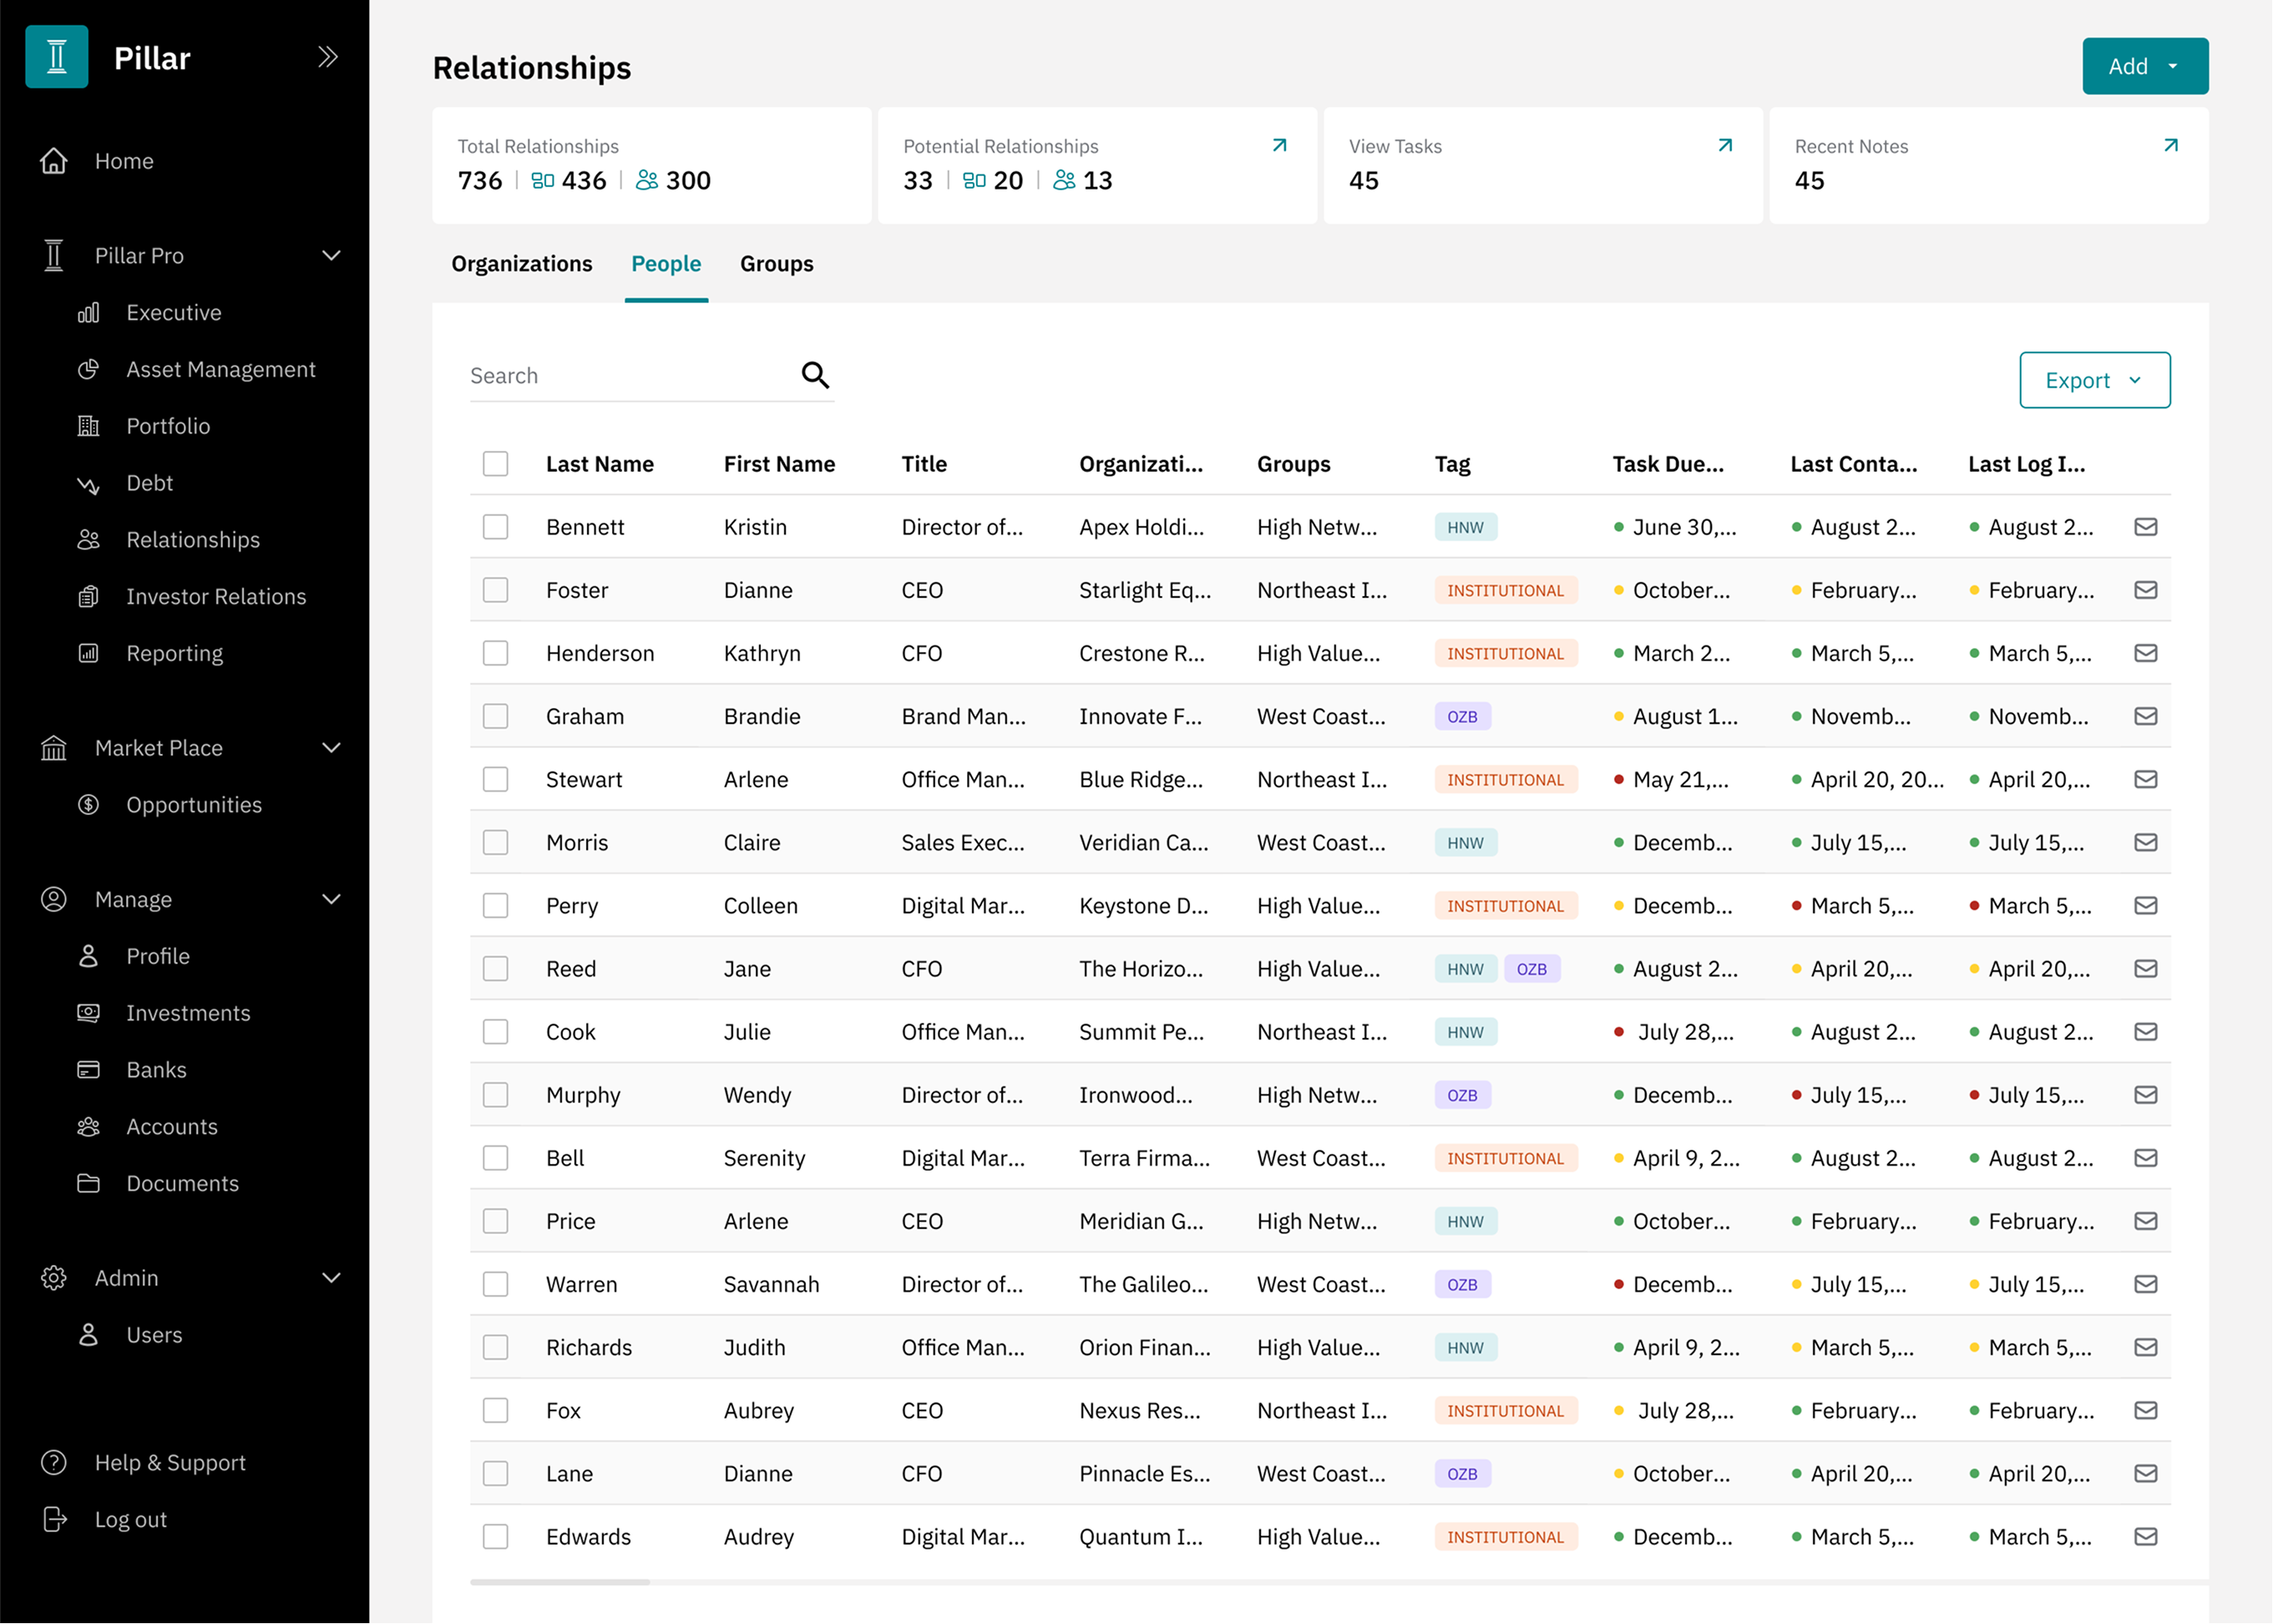The height and width of the screenshot is (1624, 2273).
Task: Tick the checkbox next to Murphy
Action: click(495, 1094)
